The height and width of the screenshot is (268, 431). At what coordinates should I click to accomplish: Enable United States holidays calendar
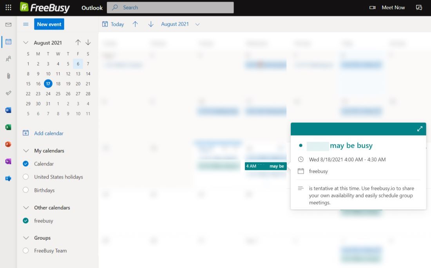click(25, 177)
